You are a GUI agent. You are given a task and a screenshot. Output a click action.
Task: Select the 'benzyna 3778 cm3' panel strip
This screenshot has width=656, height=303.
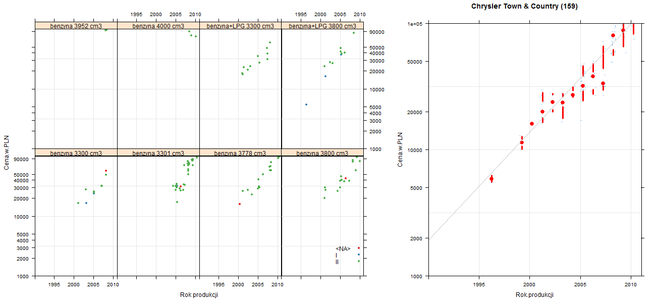(x=240, y=153)
